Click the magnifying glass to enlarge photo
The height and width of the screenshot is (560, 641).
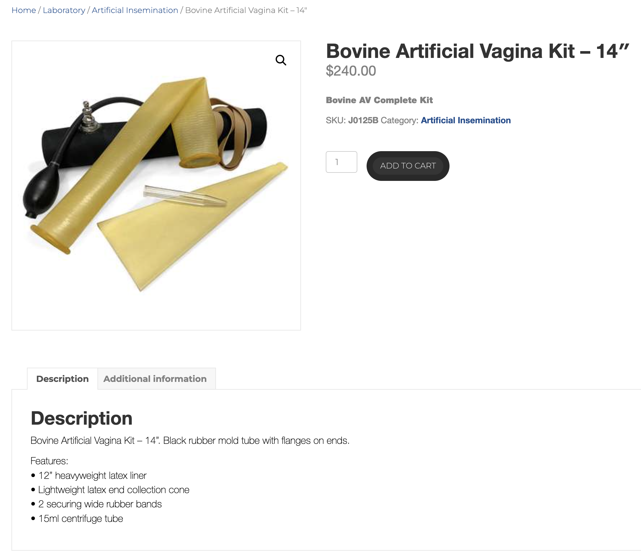tap(281, 60)
